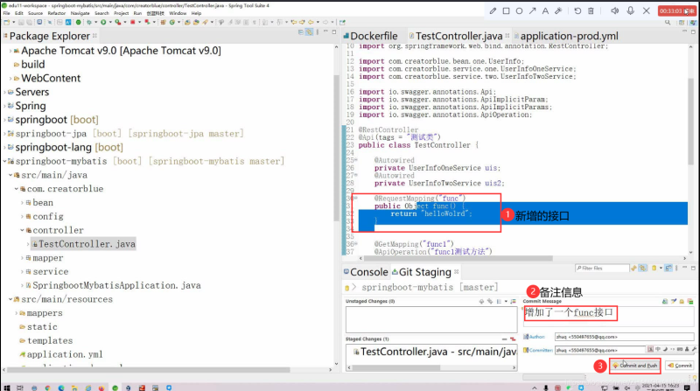Click the Commit and Push button
The image size is (700, 391).
[634, 365]
